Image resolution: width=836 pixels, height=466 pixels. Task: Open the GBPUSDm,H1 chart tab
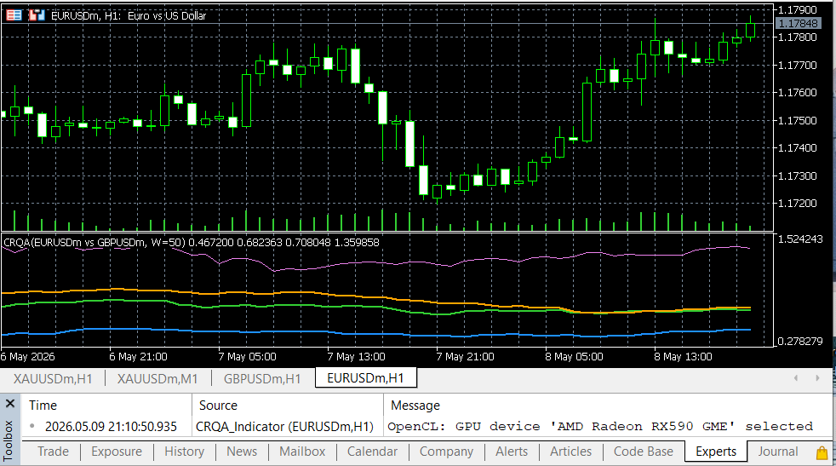click(x=262, y=378)
